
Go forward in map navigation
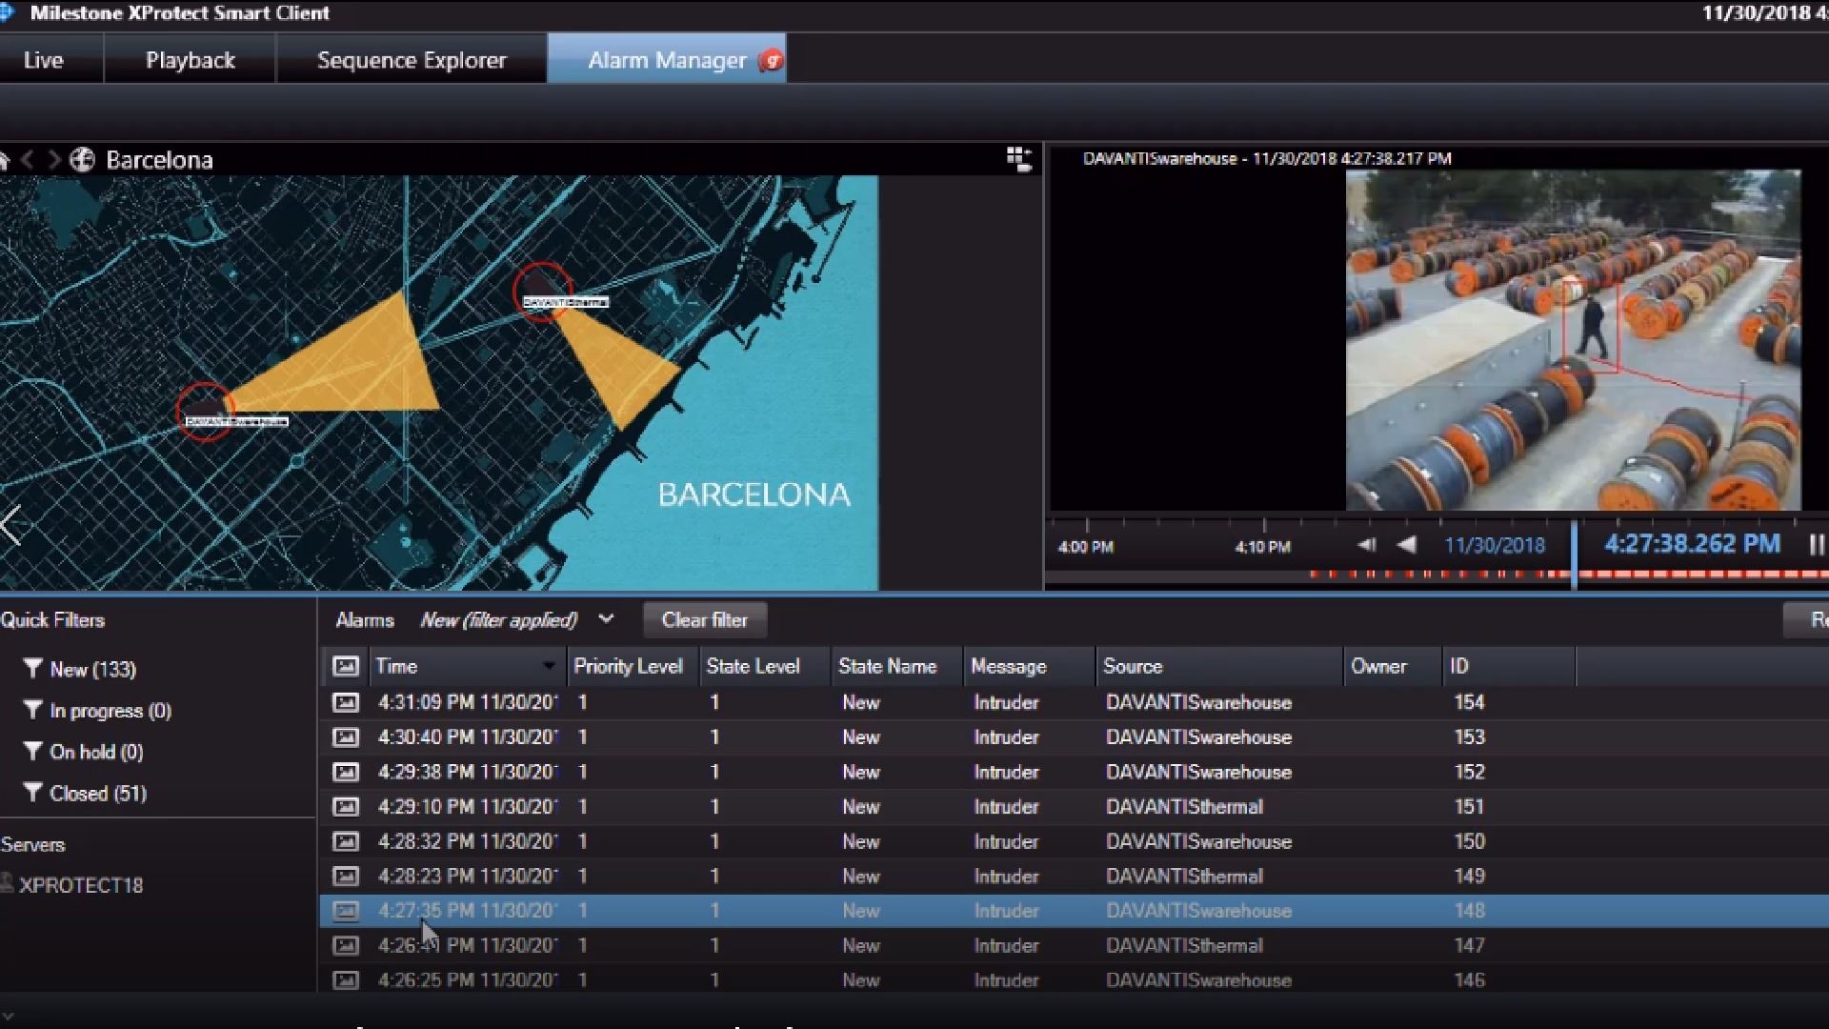click(54, 160)
